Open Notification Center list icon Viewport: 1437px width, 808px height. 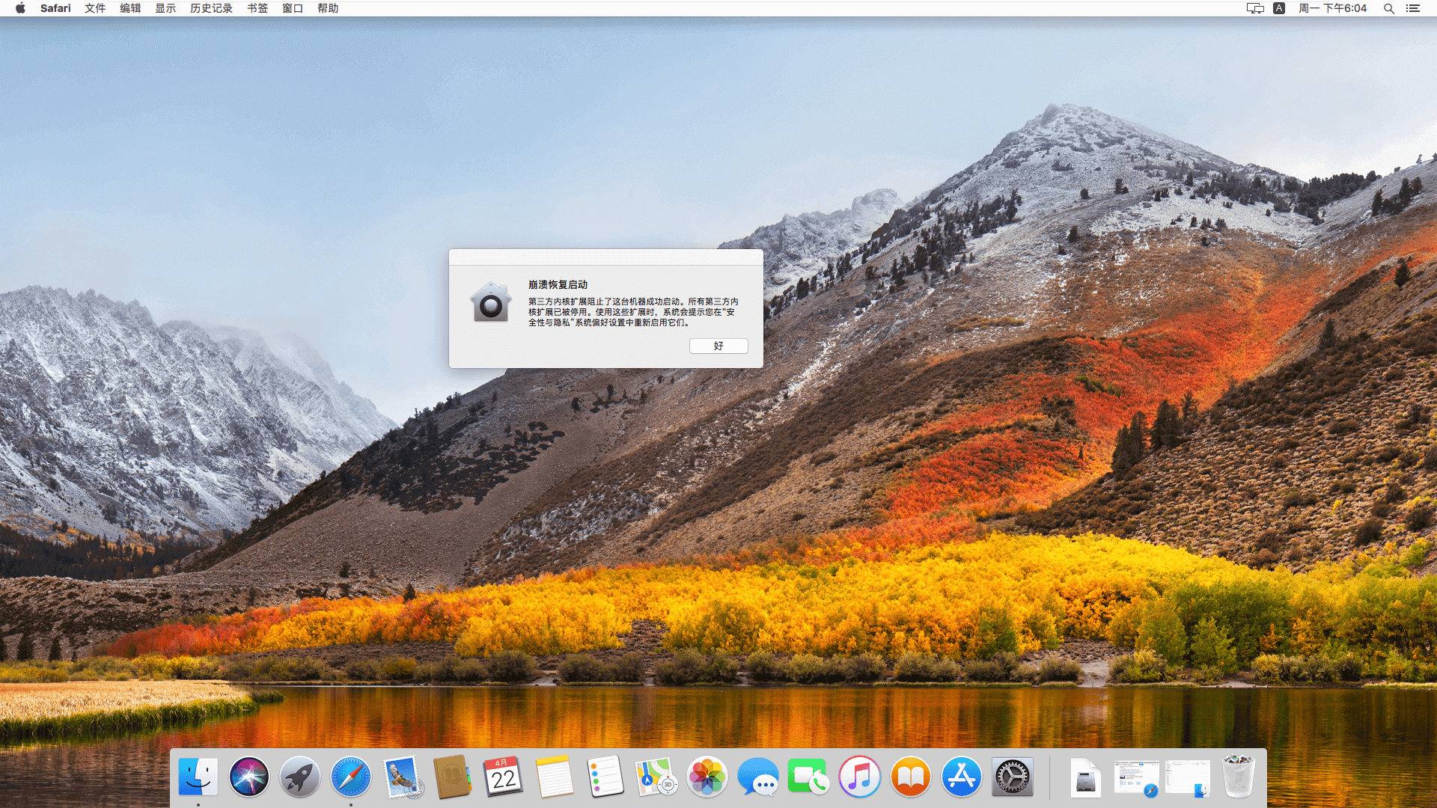tap(1412, 8)
